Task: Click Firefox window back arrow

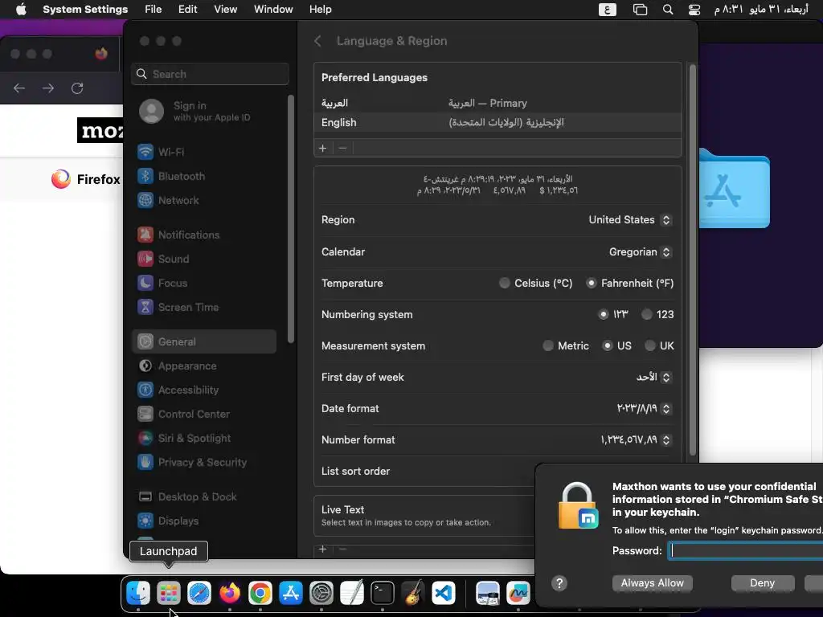Action: (19, 88)
